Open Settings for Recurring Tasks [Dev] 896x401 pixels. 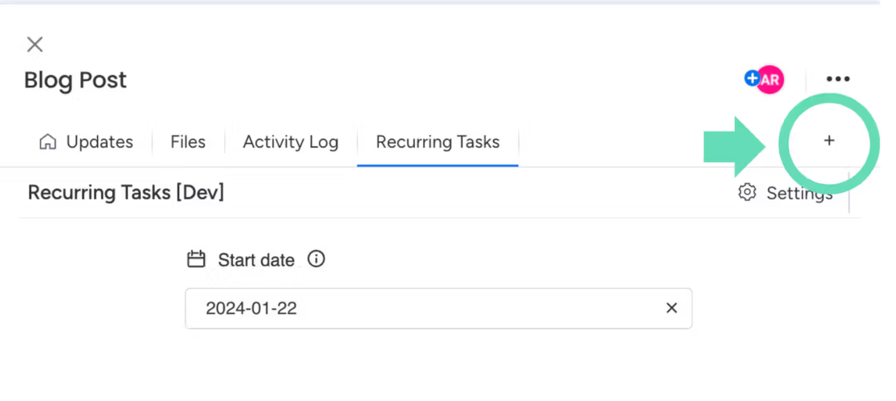coord(799,193)
